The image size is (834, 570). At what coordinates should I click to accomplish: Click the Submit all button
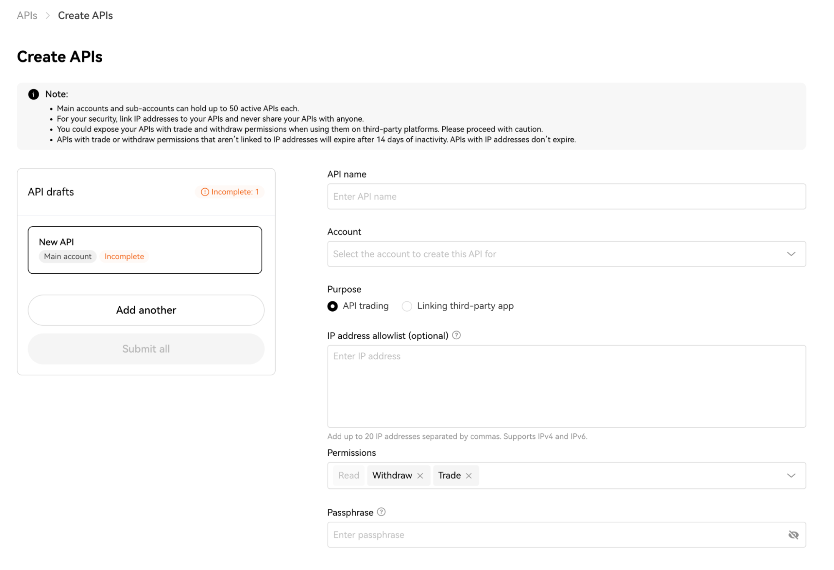pyautogui.click(x=146, y=349)
